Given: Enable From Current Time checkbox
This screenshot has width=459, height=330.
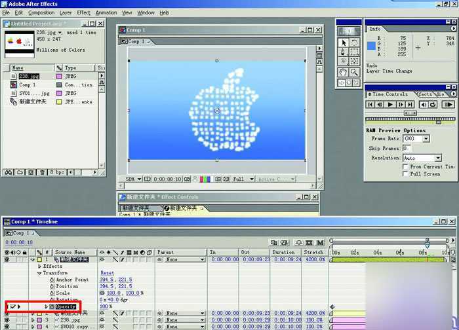Looking at the screenshot, I should click(x=405, y=166).
